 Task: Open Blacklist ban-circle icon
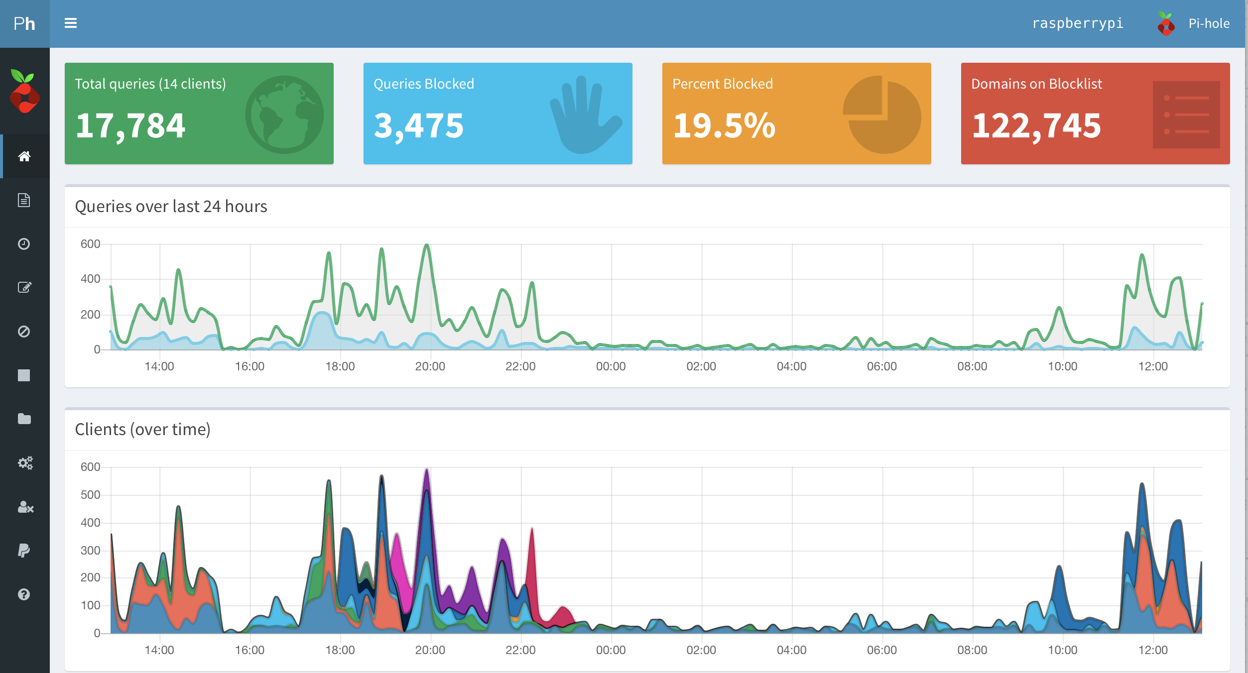[x=24, y=332]
